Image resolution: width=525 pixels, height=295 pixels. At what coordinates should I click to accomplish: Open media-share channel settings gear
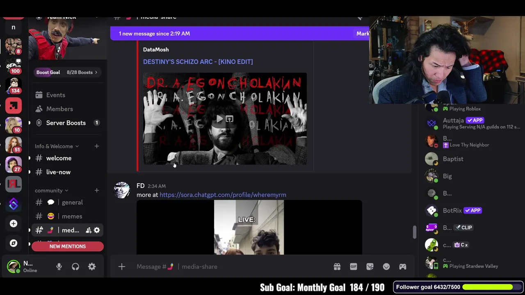click(x=97, y=230)
